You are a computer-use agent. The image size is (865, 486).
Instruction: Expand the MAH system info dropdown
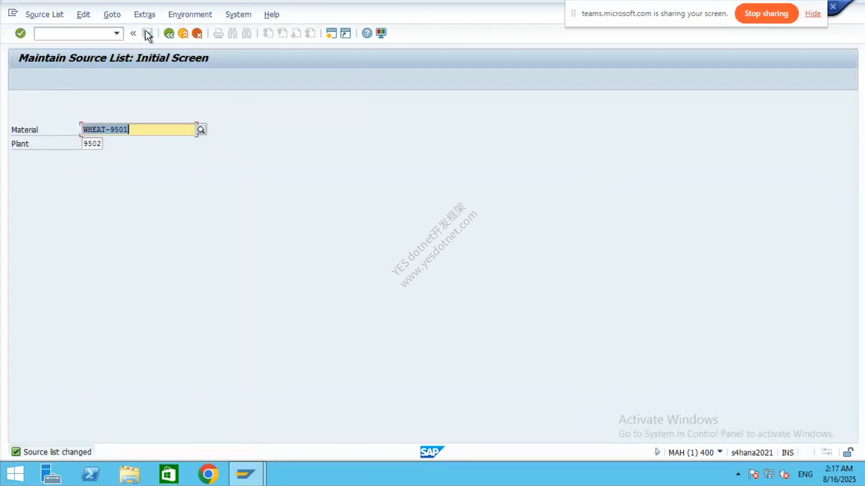point(719,452)
